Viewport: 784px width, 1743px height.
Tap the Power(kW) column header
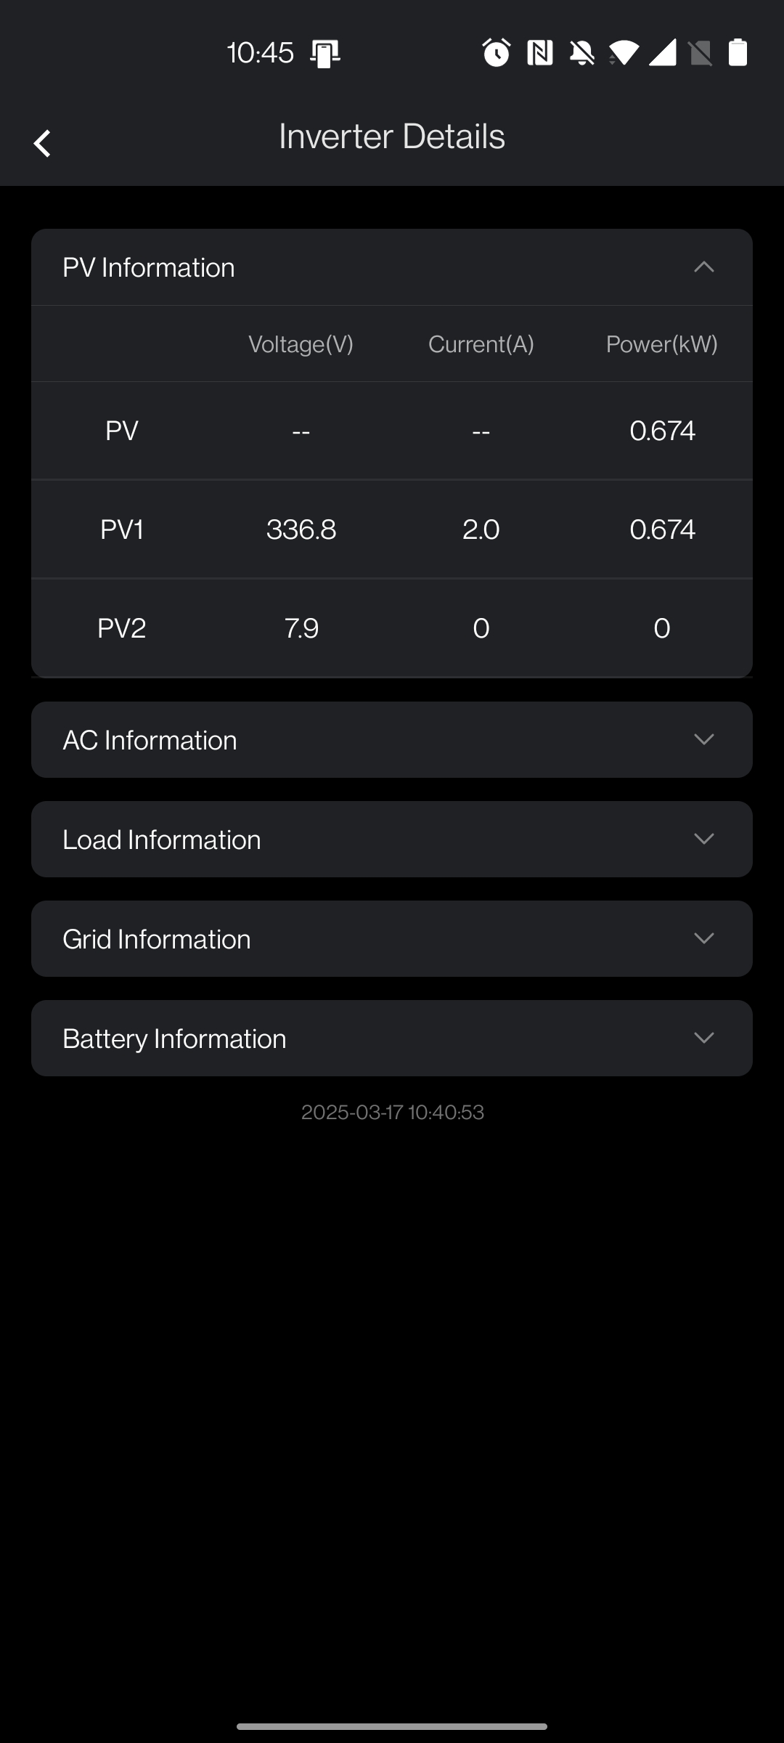[661, 344]
